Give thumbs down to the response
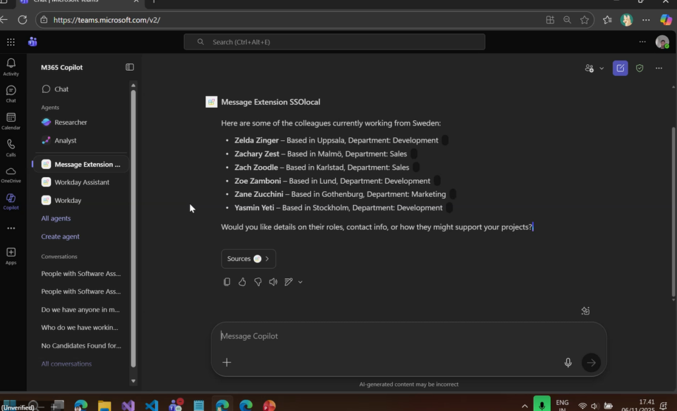 point(258,282)
